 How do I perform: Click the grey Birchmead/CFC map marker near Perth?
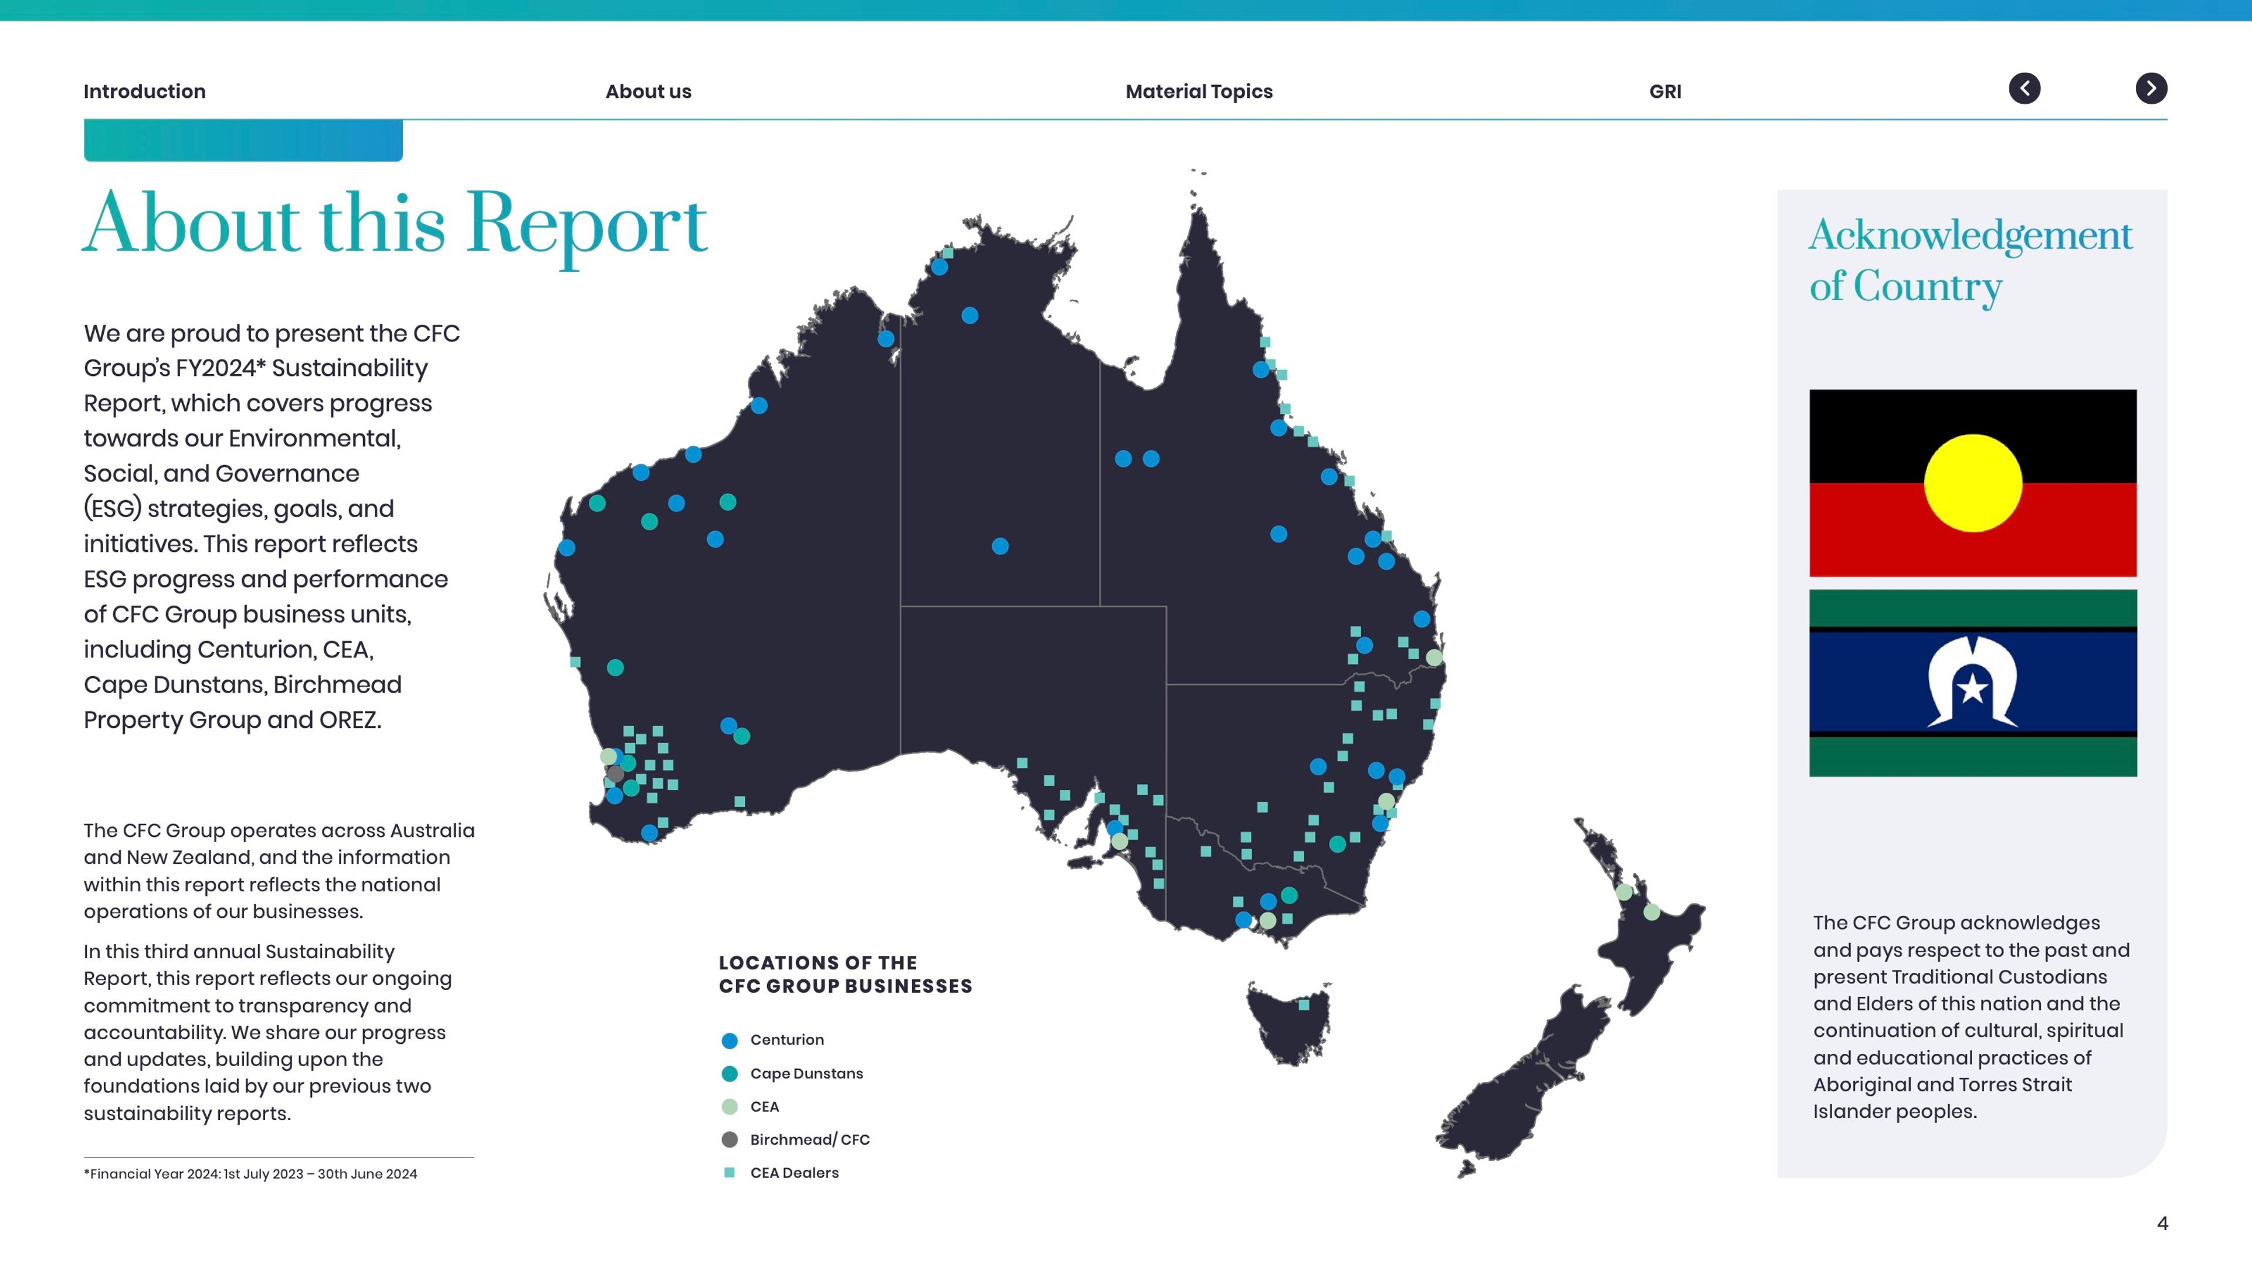[x=615, y=774]
